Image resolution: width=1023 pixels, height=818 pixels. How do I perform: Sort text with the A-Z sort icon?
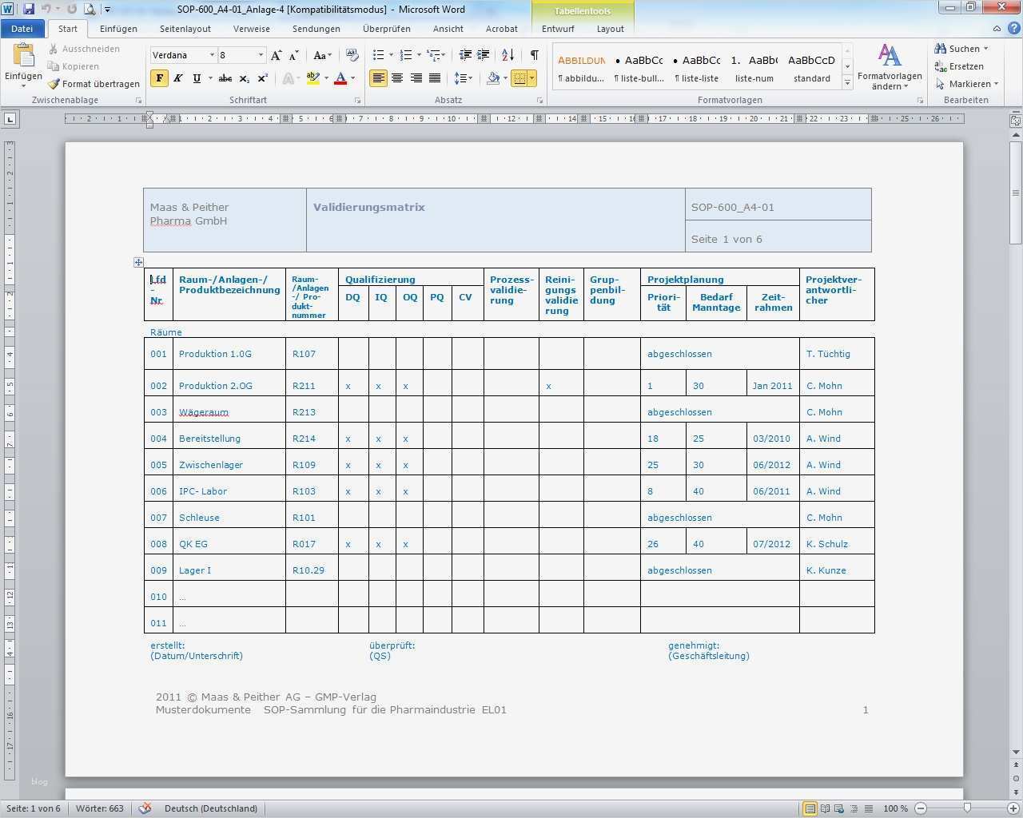(x=508, y=55)
